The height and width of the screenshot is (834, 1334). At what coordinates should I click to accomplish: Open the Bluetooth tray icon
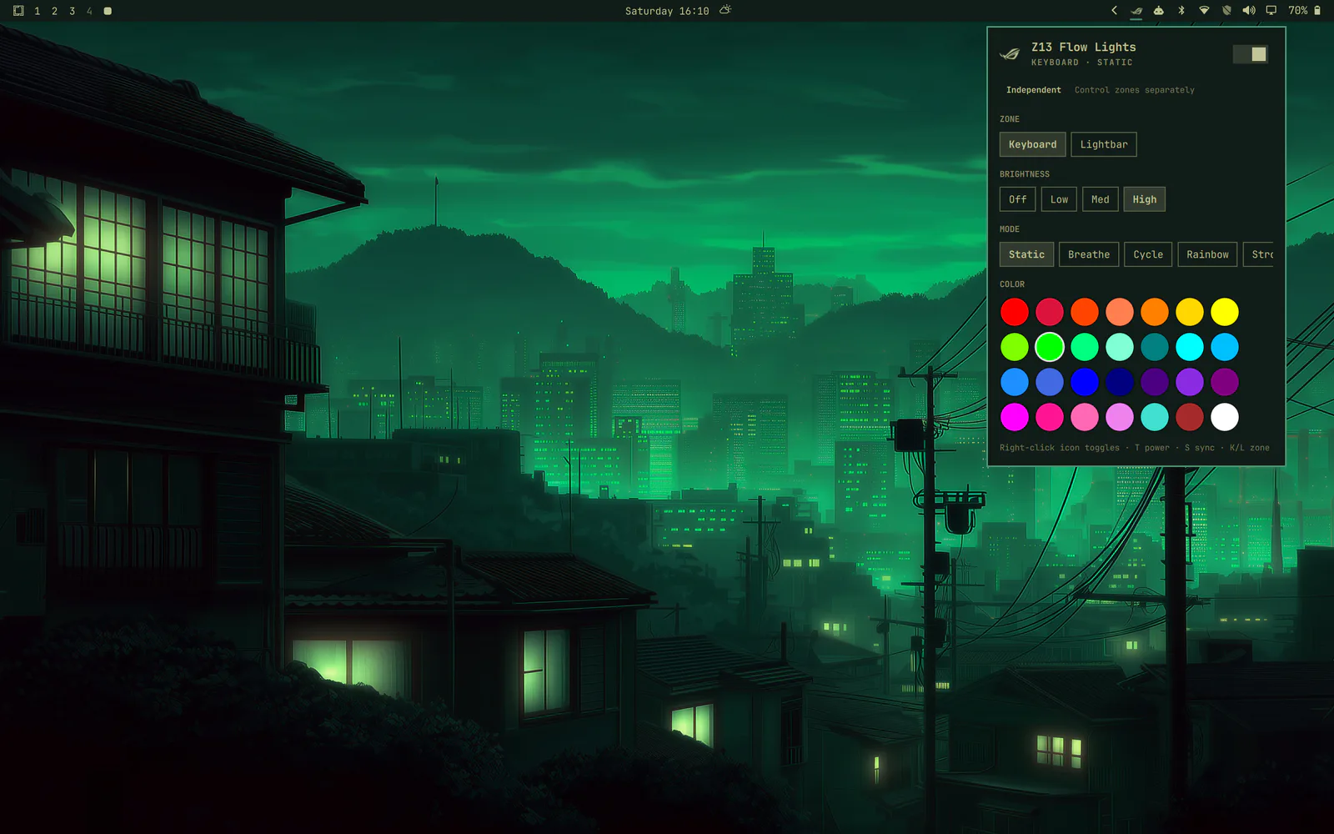[1181, 11]
